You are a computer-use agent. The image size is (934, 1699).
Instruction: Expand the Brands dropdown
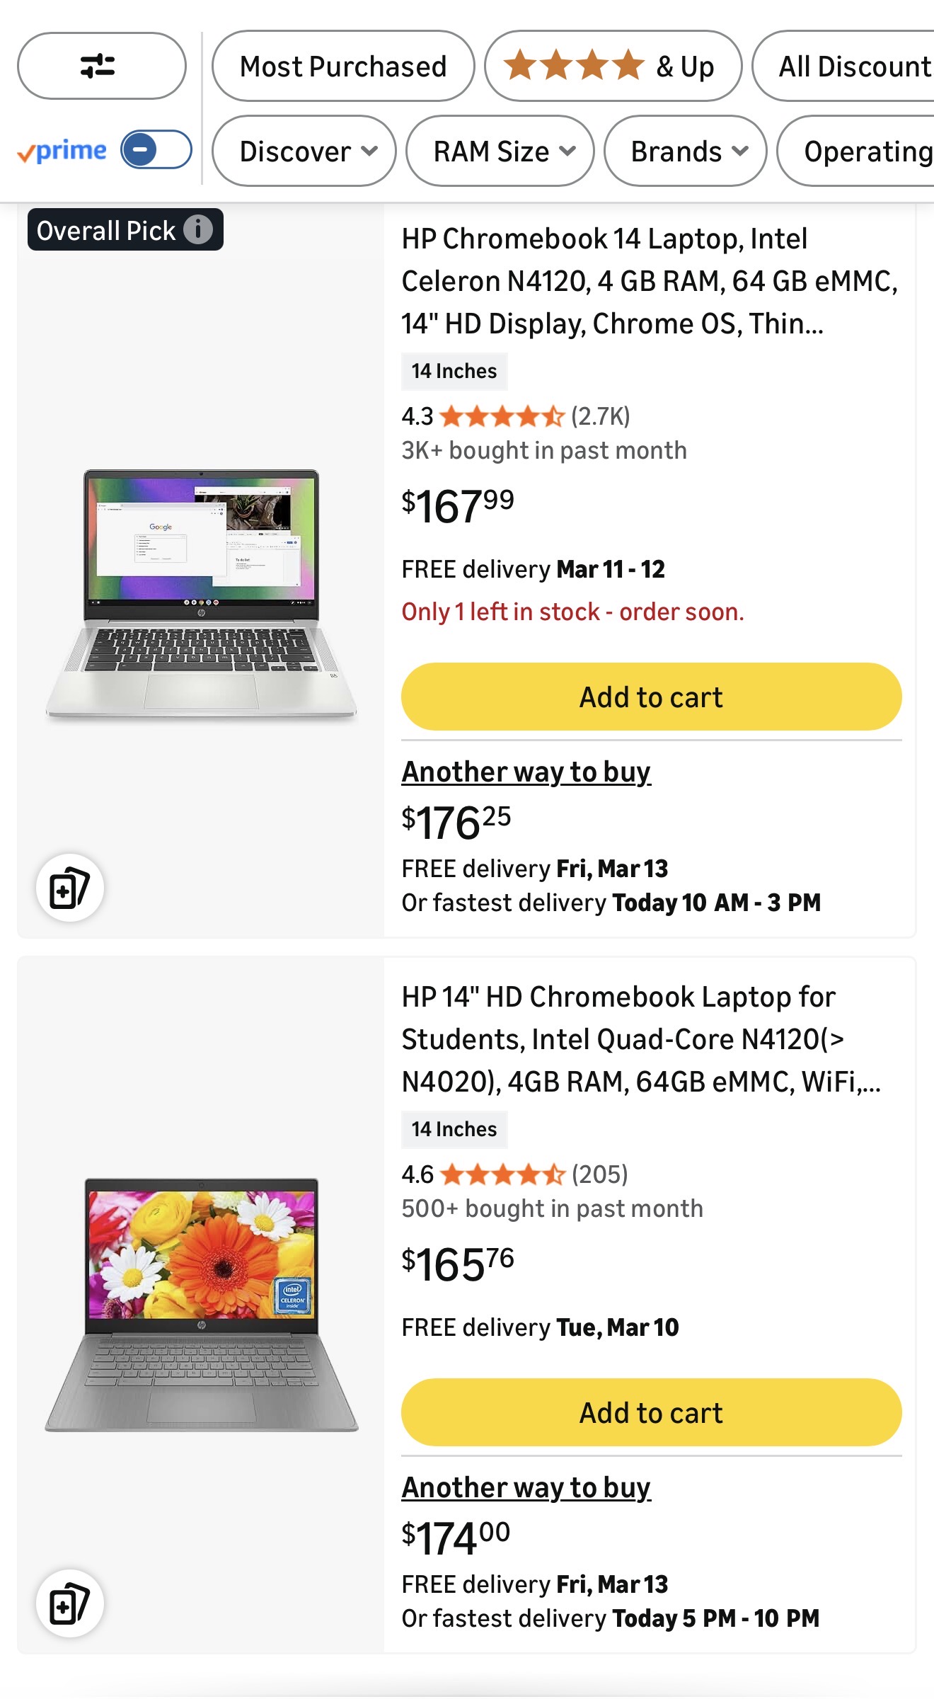pos(686,151)
